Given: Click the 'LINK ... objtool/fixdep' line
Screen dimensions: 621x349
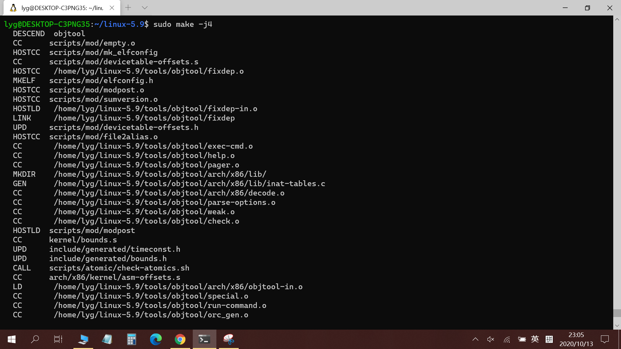Looking at the screenshot, I should 124,118.
